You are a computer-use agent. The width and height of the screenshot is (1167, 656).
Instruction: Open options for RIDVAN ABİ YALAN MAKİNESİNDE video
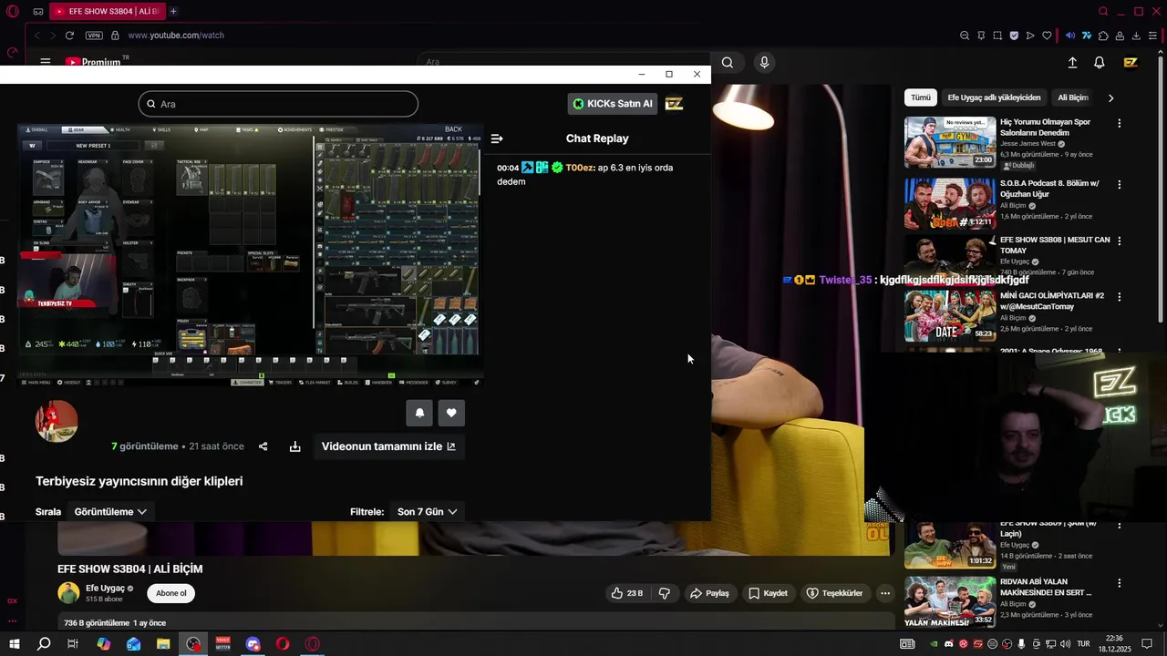[x=1120, y=583]
